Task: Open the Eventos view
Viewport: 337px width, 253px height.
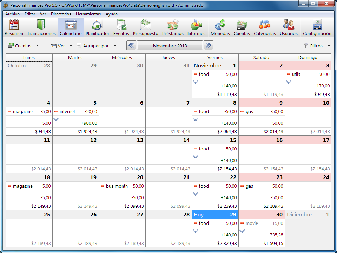Action: pyautogui.click(x=121, y=27)
